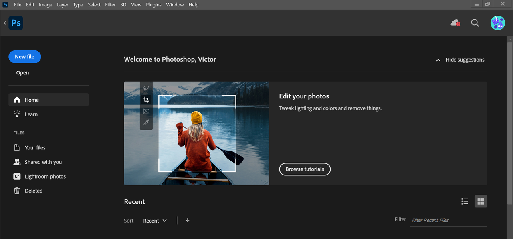This screenshot has height=239, width=513.
Task: Click the Edit your photos heading
Action: tap(304, 96)
